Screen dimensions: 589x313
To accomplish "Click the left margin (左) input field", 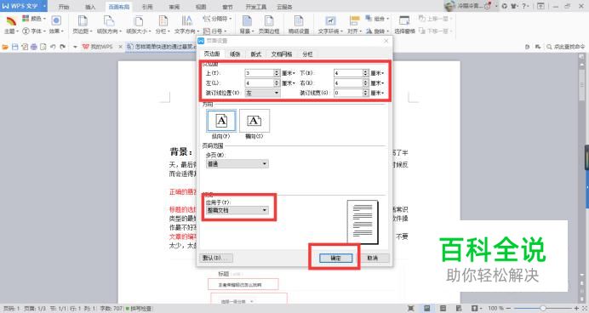I will [260, 83].
